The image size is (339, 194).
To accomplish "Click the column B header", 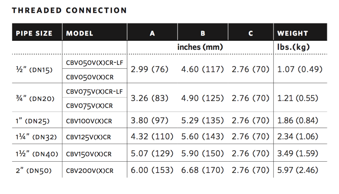I will 203,34.
